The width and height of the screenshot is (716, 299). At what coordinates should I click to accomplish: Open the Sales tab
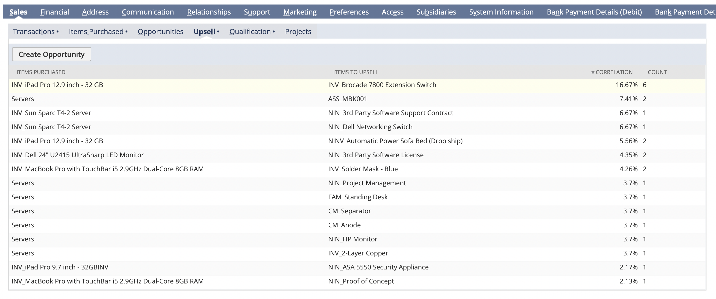18,12
